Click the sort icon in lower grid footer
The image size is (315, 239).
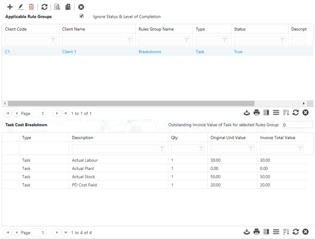click(x=286, y=232)
